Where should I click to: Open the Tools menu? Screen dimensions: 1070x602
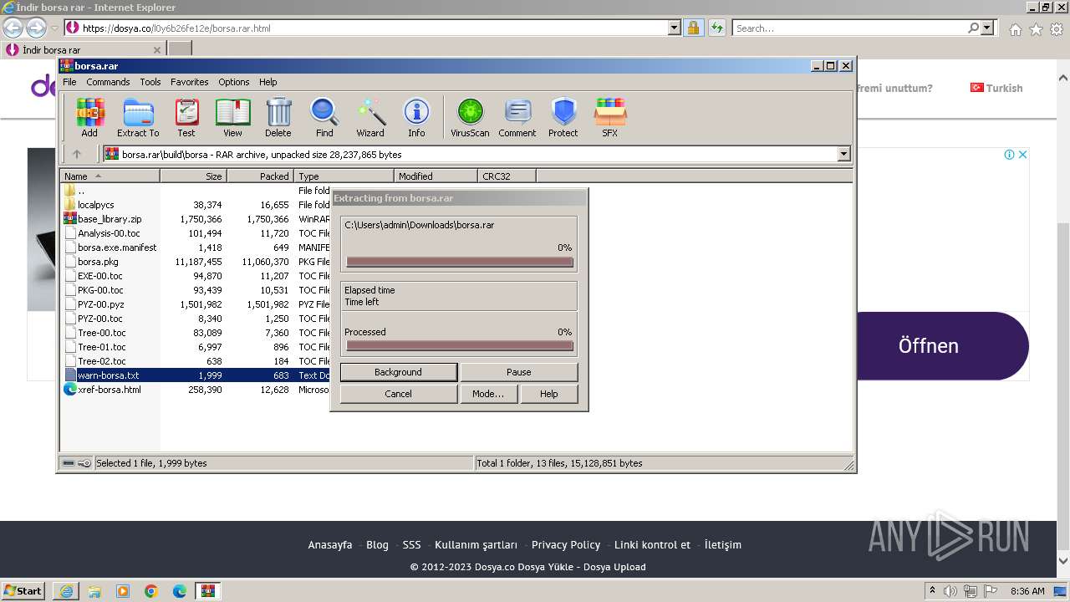(150, 82)
